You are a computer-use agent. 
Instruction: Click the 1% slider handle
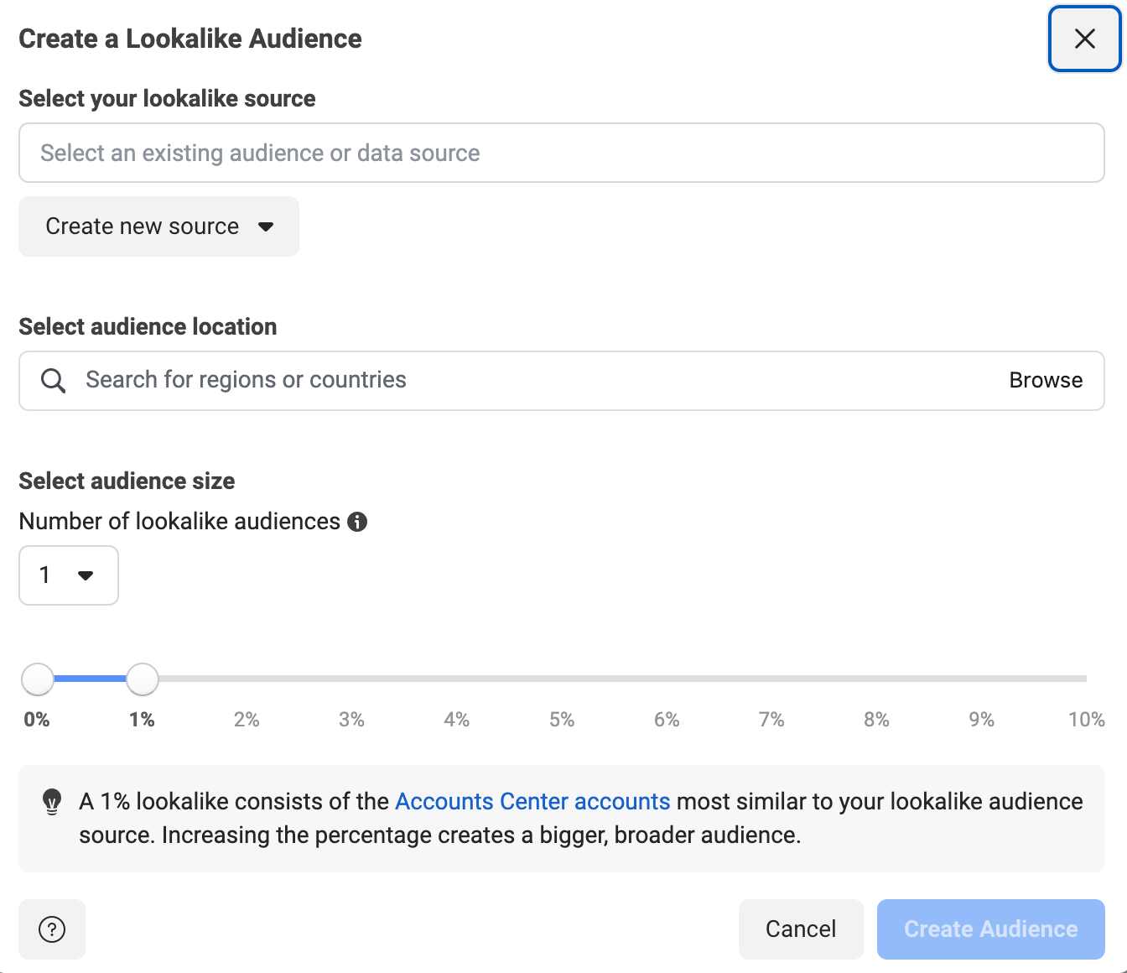pos(143,679)
